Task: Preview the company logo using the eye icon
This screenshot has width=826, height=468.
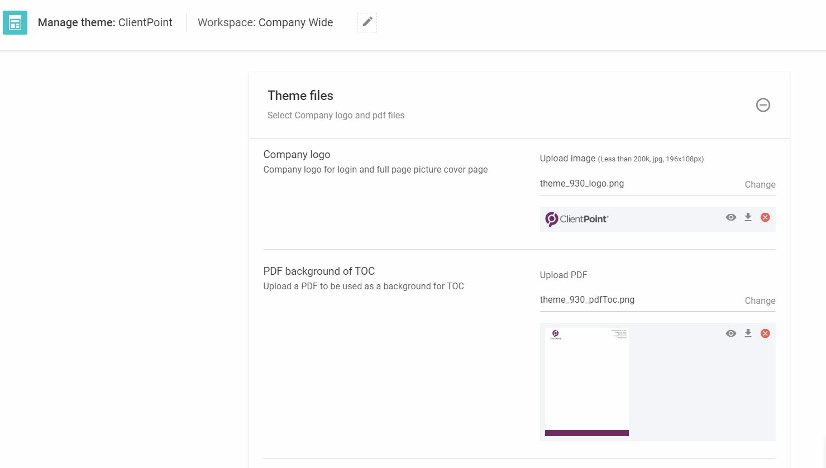Action: click(730, 217)
